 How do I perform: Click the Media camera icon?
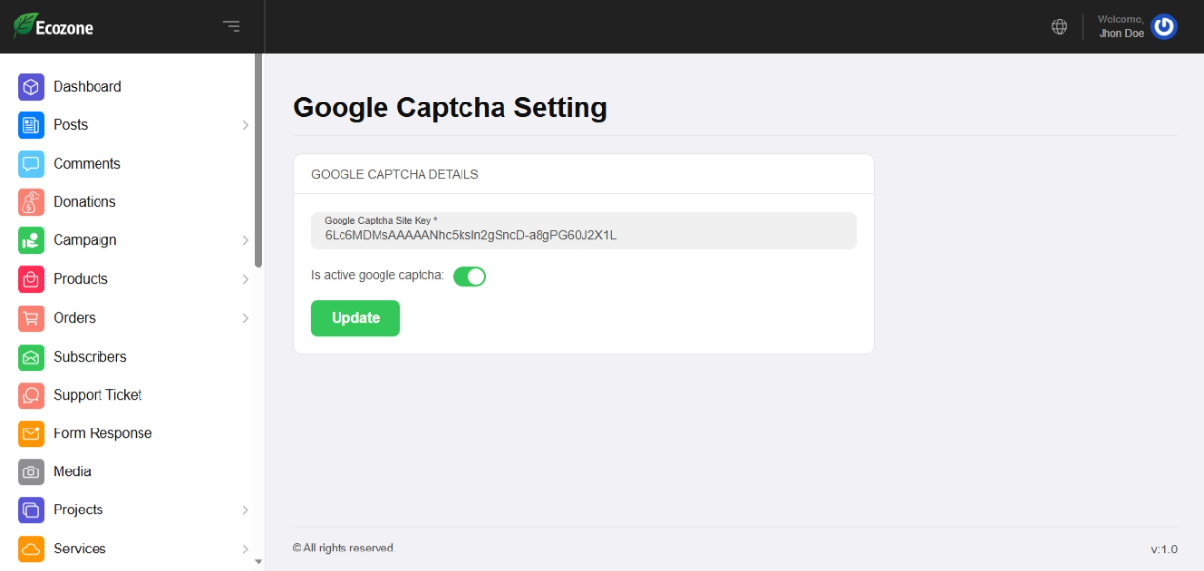[x=31, y=471]
